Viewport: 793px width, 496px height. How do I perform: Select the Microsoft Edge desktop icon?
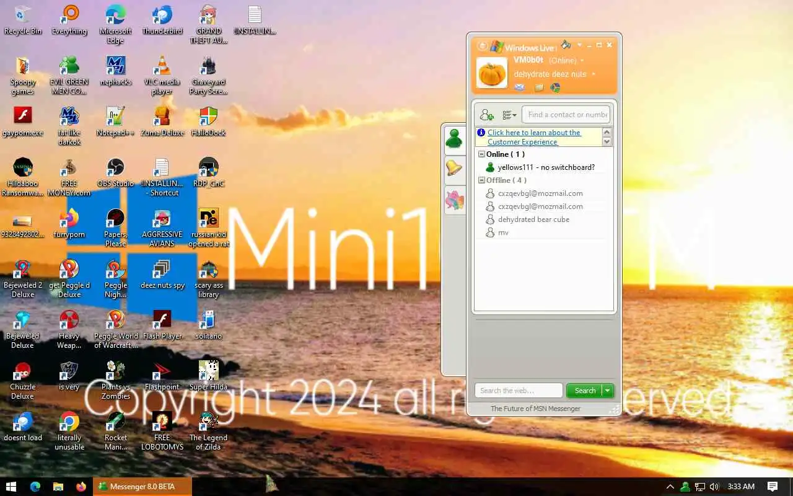coord(116,24)
